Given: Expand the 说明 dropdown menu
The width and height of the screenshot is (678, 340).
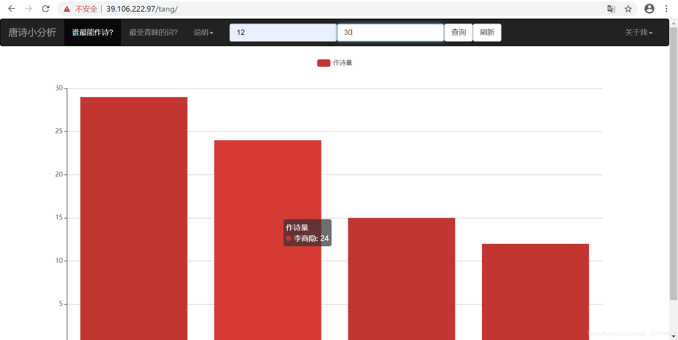Looking at the screenshot, I should coord(203,32).
